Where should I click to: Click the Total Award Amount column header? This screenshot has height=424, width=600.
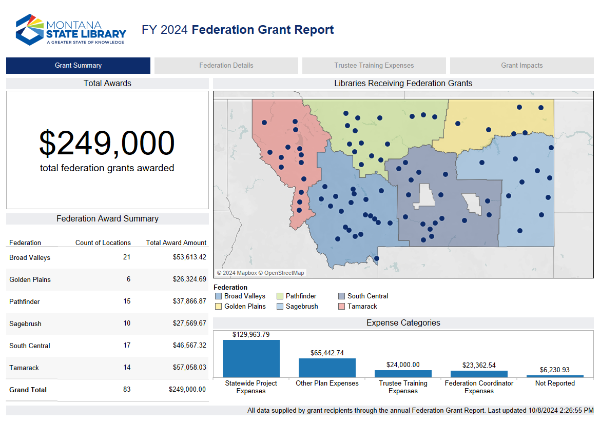coord(176,243)
